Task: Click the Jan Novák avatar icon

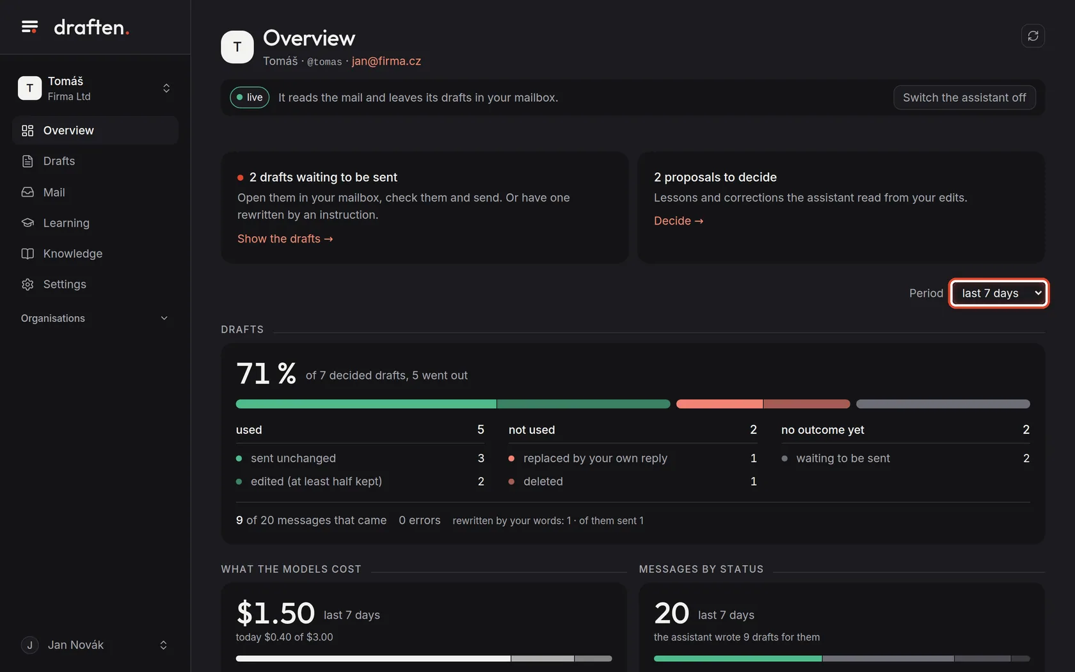Action: coord(29,645)
